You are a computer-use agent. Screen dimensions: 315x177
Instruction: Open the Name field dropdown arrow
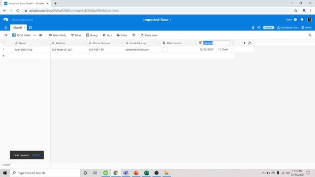point(48,43)
